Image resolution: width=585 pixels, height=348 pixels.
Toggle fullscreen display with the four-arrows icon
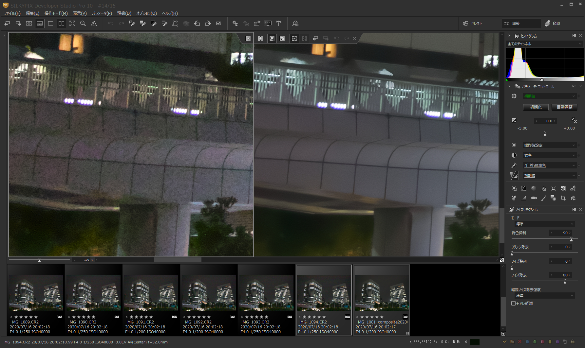72,24
